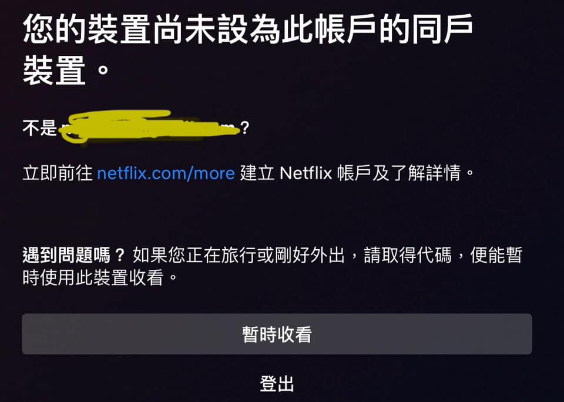Click the 不是 text before the email

click(x=39, y=128)
